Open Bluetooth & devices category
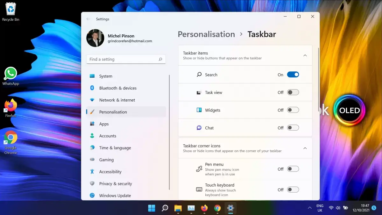 tap(126, 88)
